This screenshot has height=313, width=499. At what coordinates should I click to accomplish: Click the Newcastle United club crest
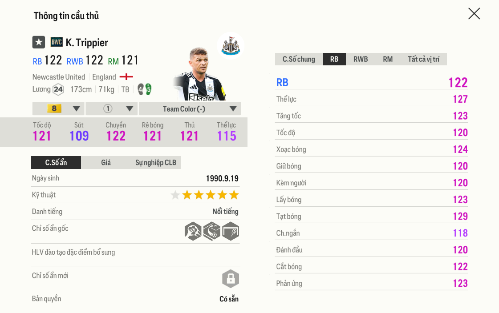(230, 46)
